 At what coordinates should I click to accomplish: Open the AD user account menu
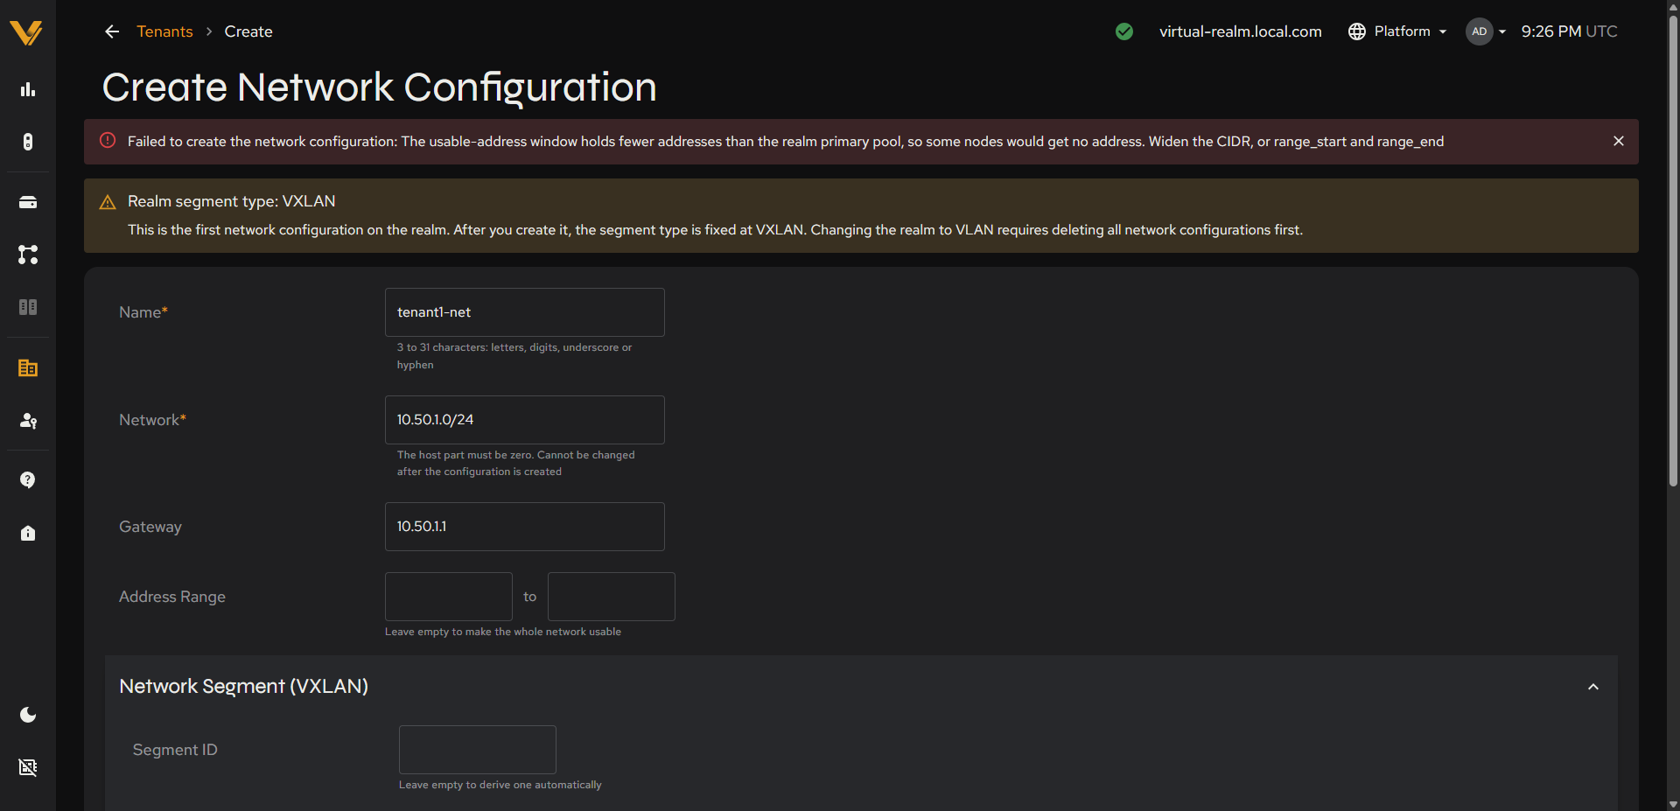pos(1486,31)
